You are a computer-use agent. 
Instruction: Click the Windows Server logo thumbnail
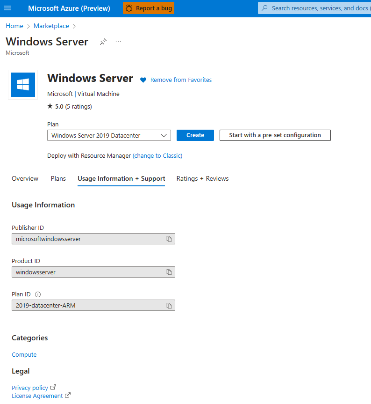[23, 85]
